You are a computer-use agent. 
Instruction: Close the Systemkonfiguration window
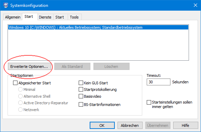tap(196, 5)
